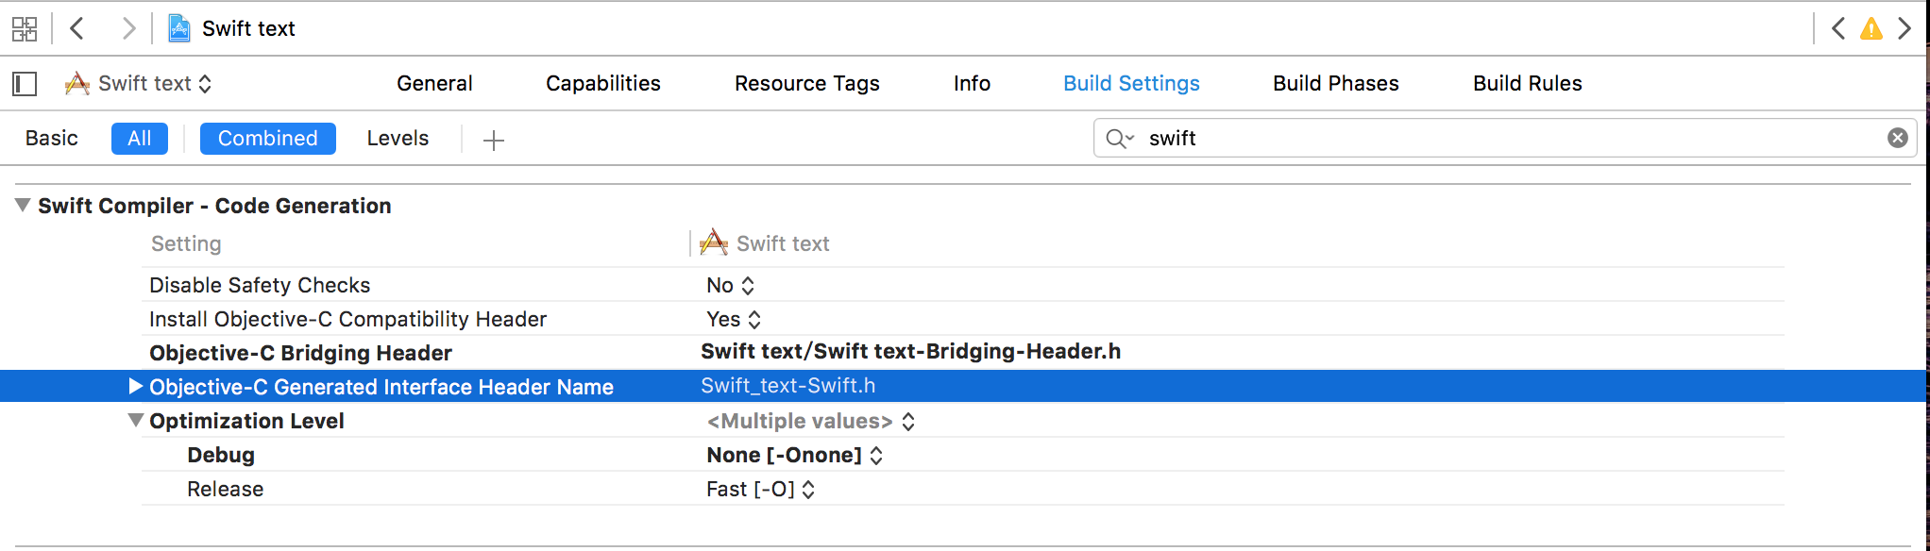Change Disable Safety Checks No popup

click(730, 285)
